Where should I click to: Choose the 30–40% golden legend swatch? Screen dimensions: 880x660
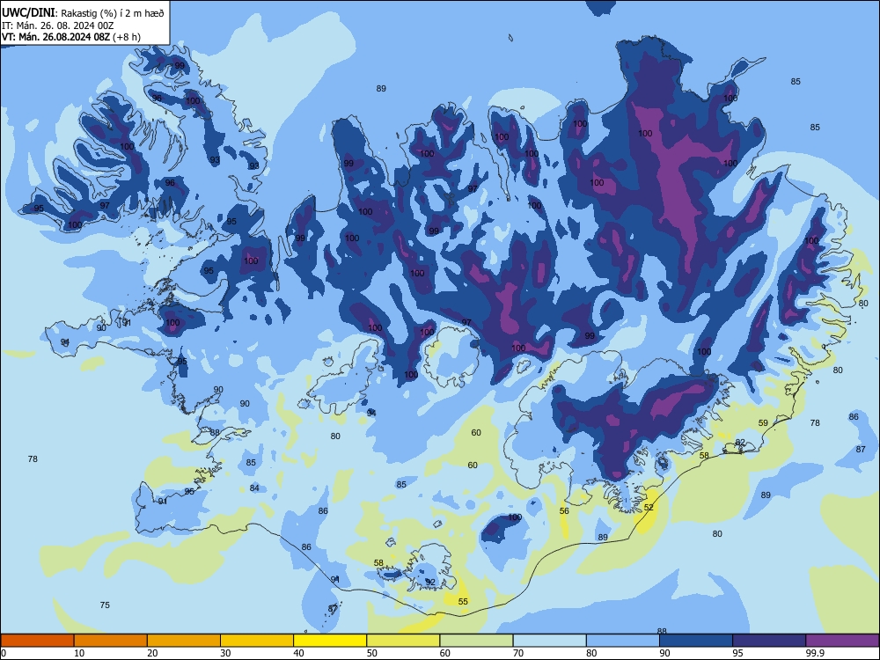pos(257,641)
